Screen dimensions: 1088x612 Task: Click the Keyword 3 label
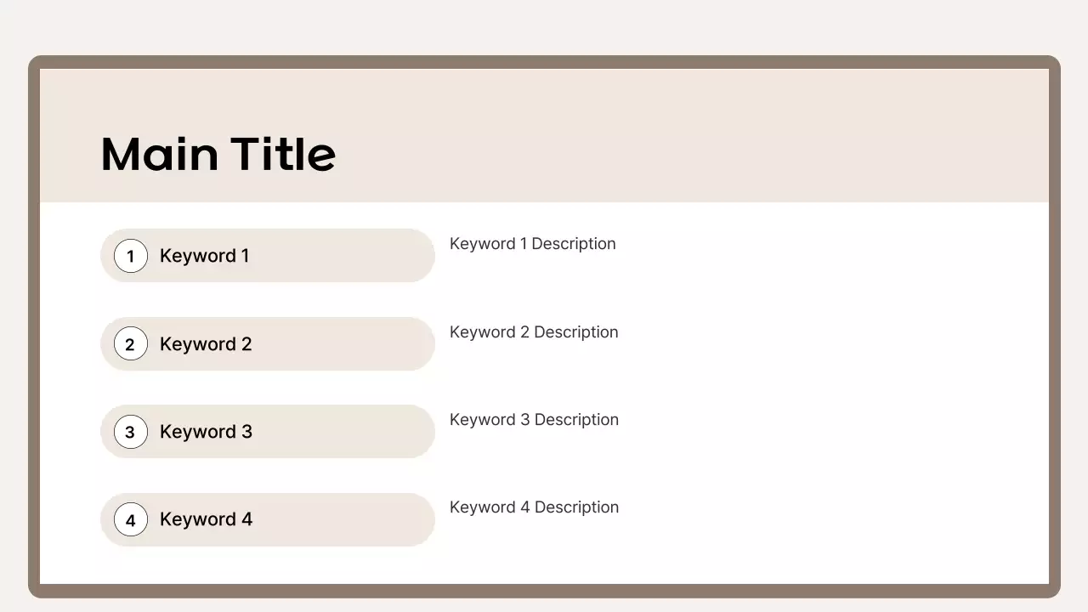click(x=206, y=432)
